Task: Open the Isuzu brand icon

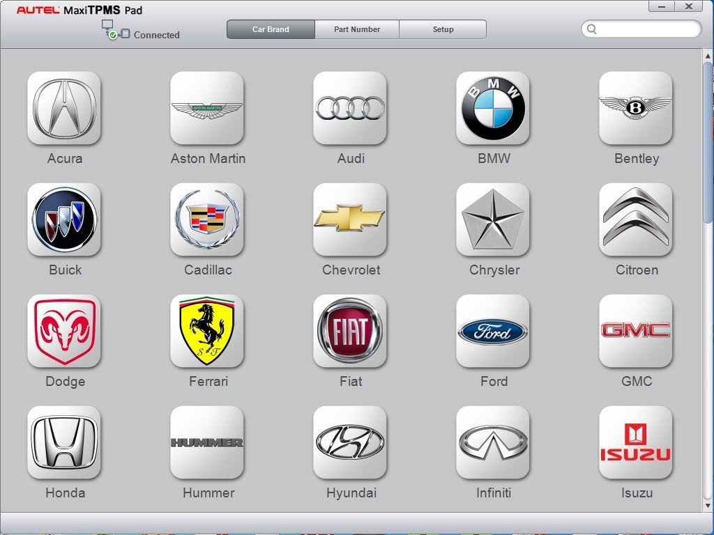Action: click(636, 442)
